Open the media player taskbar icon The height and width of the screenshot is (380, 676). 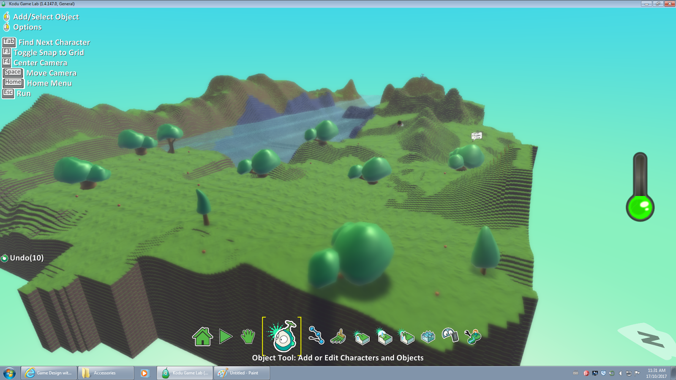pyautogui.click(x=144, y=373)
